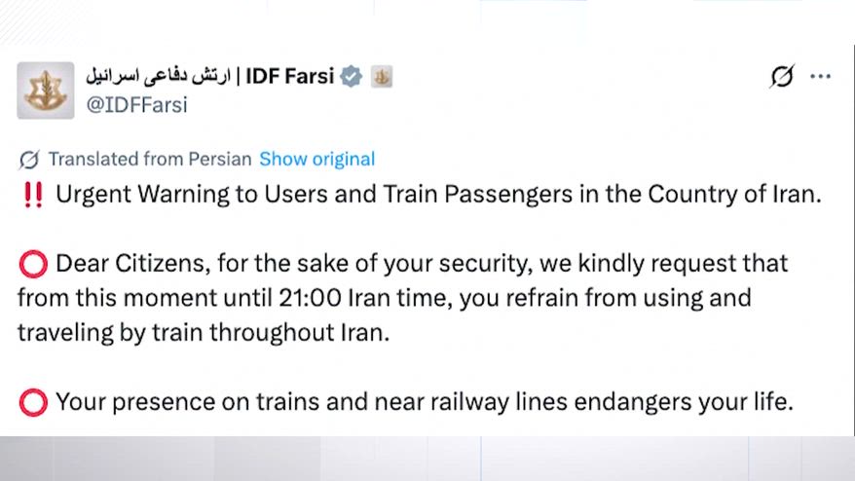Open the three-dot more options menu
This screenshot has height=481, width=855.
pyautogui.click(x=821, y=77)
